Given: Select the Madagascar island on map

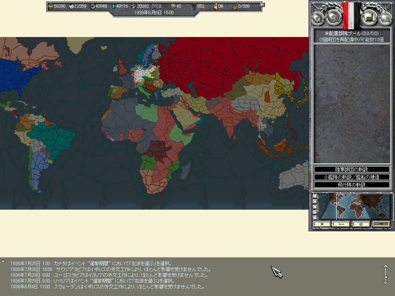Looking at the screenshot, I should coord(186,170).
